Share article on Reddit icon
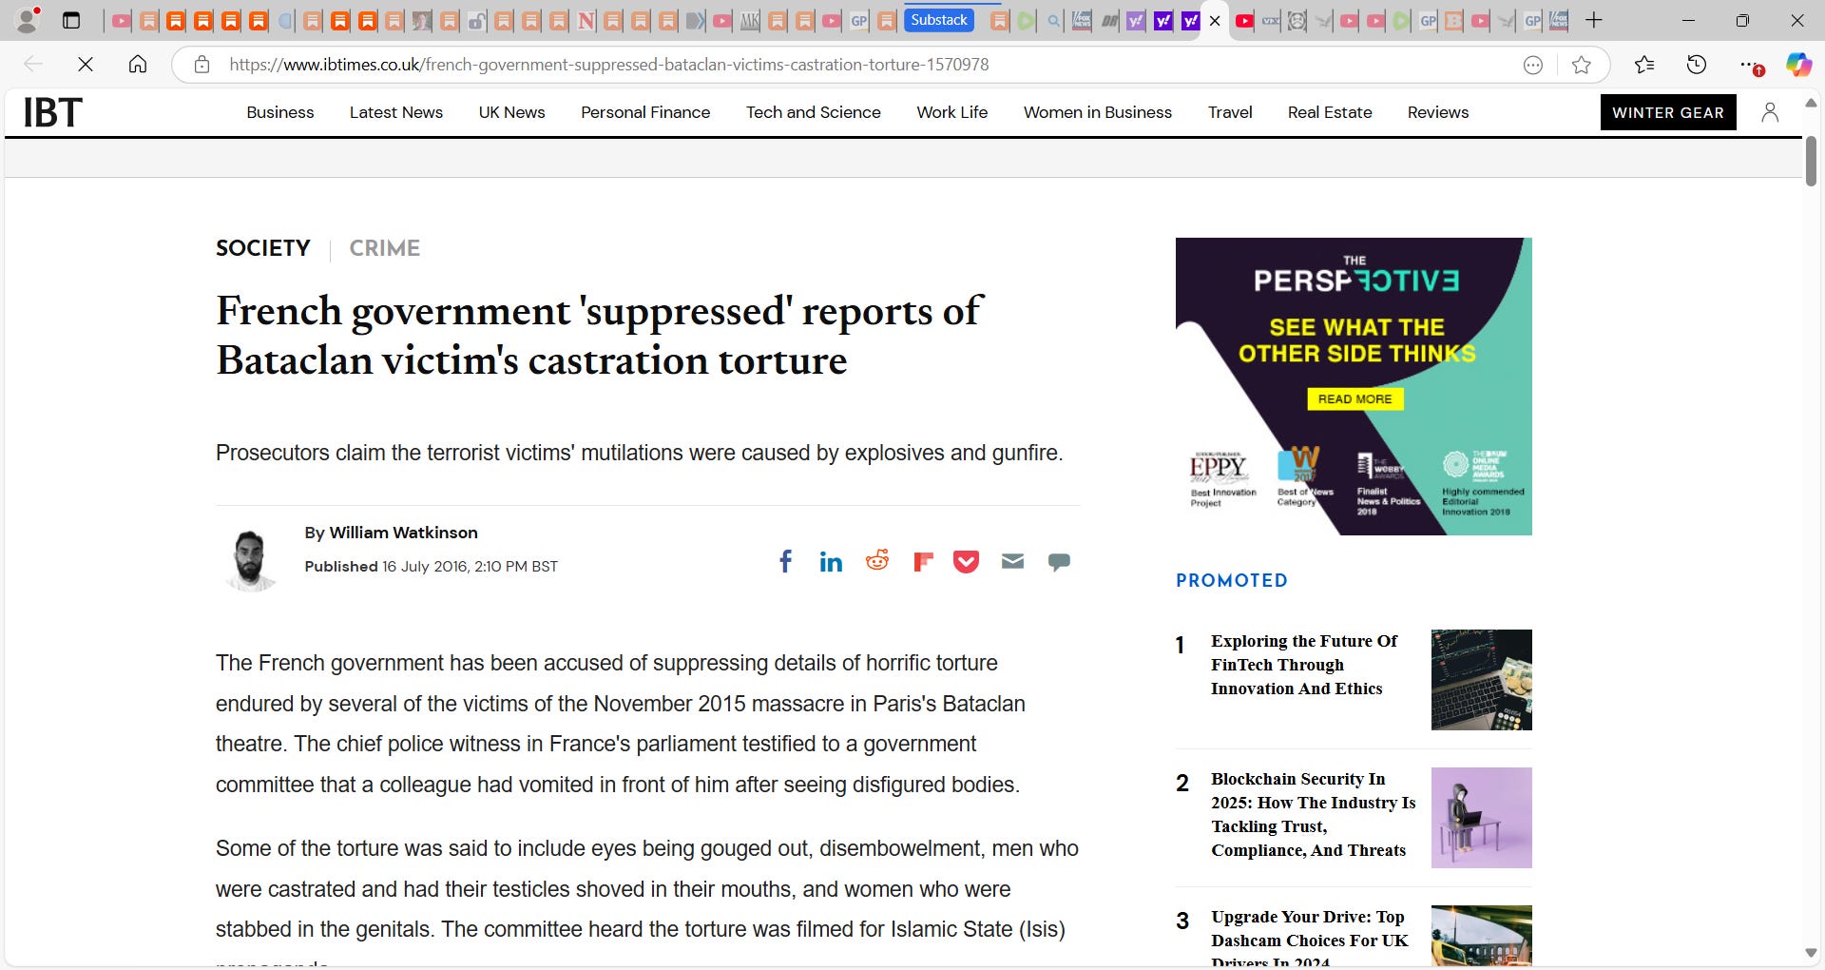 (x=877, y=560)
